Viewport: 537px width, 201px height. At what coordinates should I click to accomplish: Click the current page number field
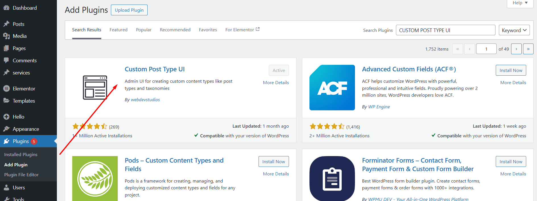486,49
